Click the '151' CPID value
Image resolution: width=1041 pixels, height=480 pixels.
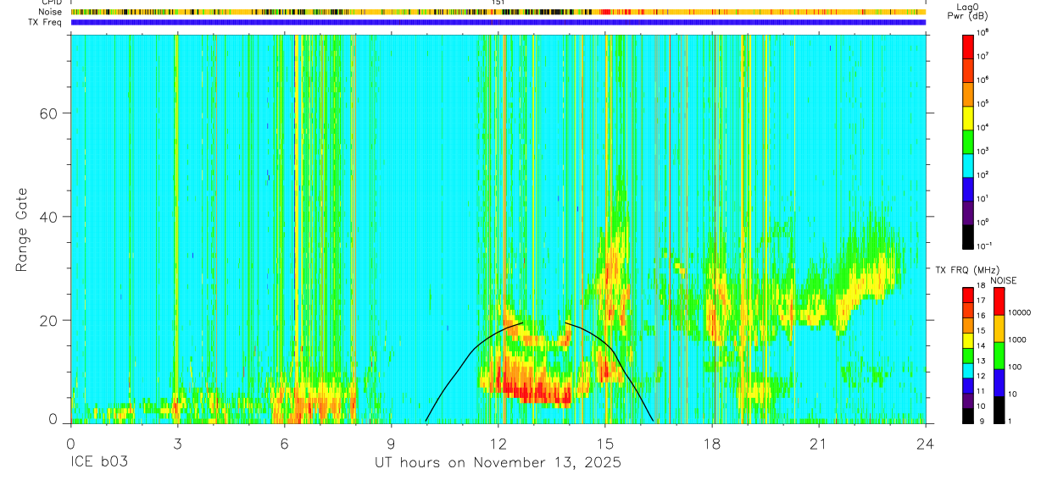[498, 3]
